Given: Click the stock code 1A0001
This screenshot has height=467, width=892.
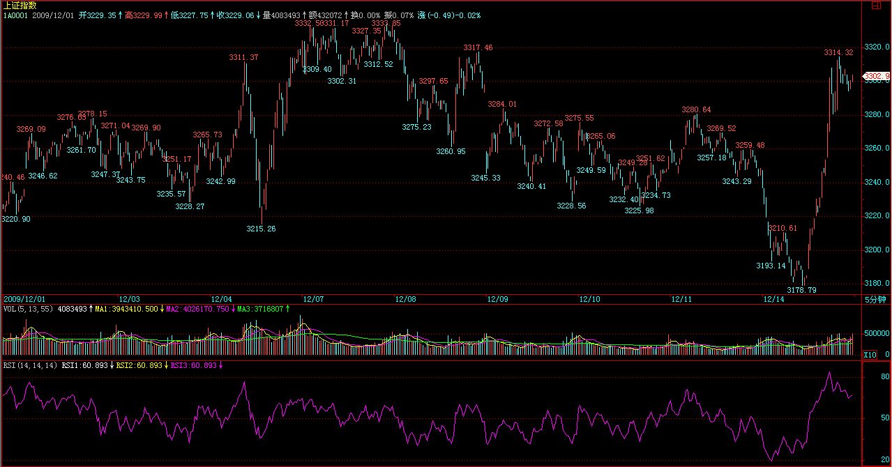Looking at the screenshot, I should click(15, 15).
